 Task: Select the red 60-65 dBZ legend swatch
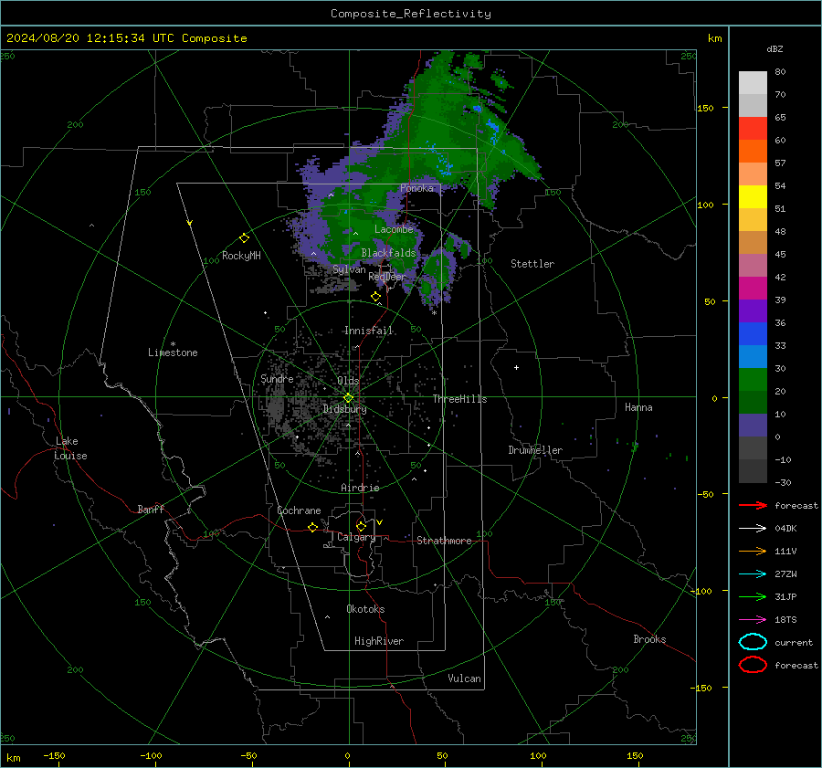pyautogui.click(x=753, y=129)
